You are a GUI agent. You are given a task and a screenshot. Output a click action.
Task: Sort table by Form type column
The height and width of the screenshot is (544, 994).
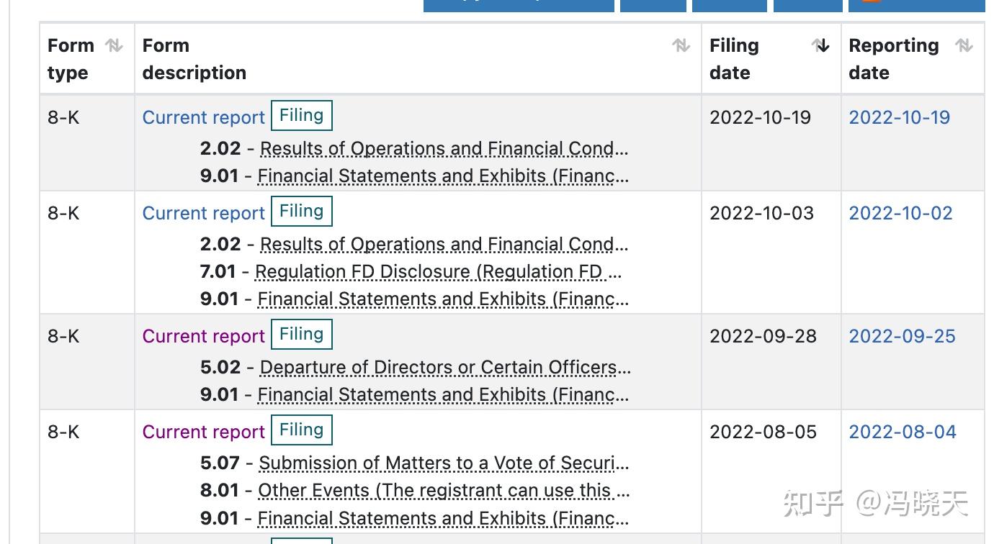(114, 46)
